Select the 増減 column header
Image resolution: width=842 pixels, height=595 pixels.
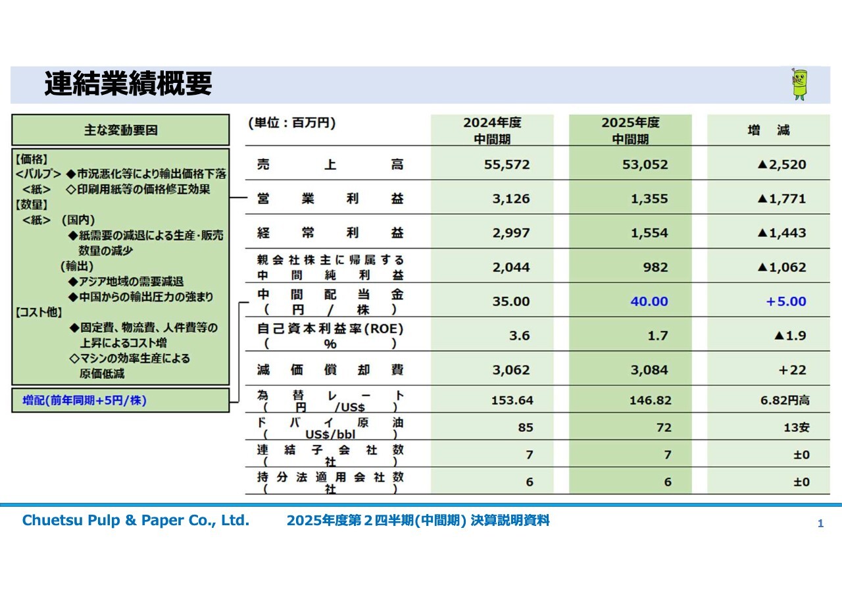point(768,130)
